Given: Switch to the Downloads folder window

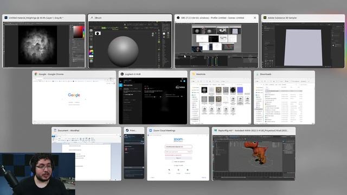Looking at the screenshot, I should tap(284, 97).
